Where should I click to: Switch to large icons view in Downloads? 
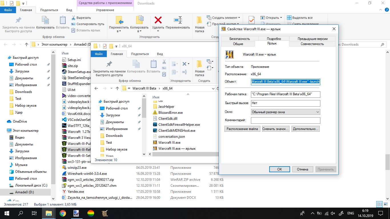(x=385, y=204)
